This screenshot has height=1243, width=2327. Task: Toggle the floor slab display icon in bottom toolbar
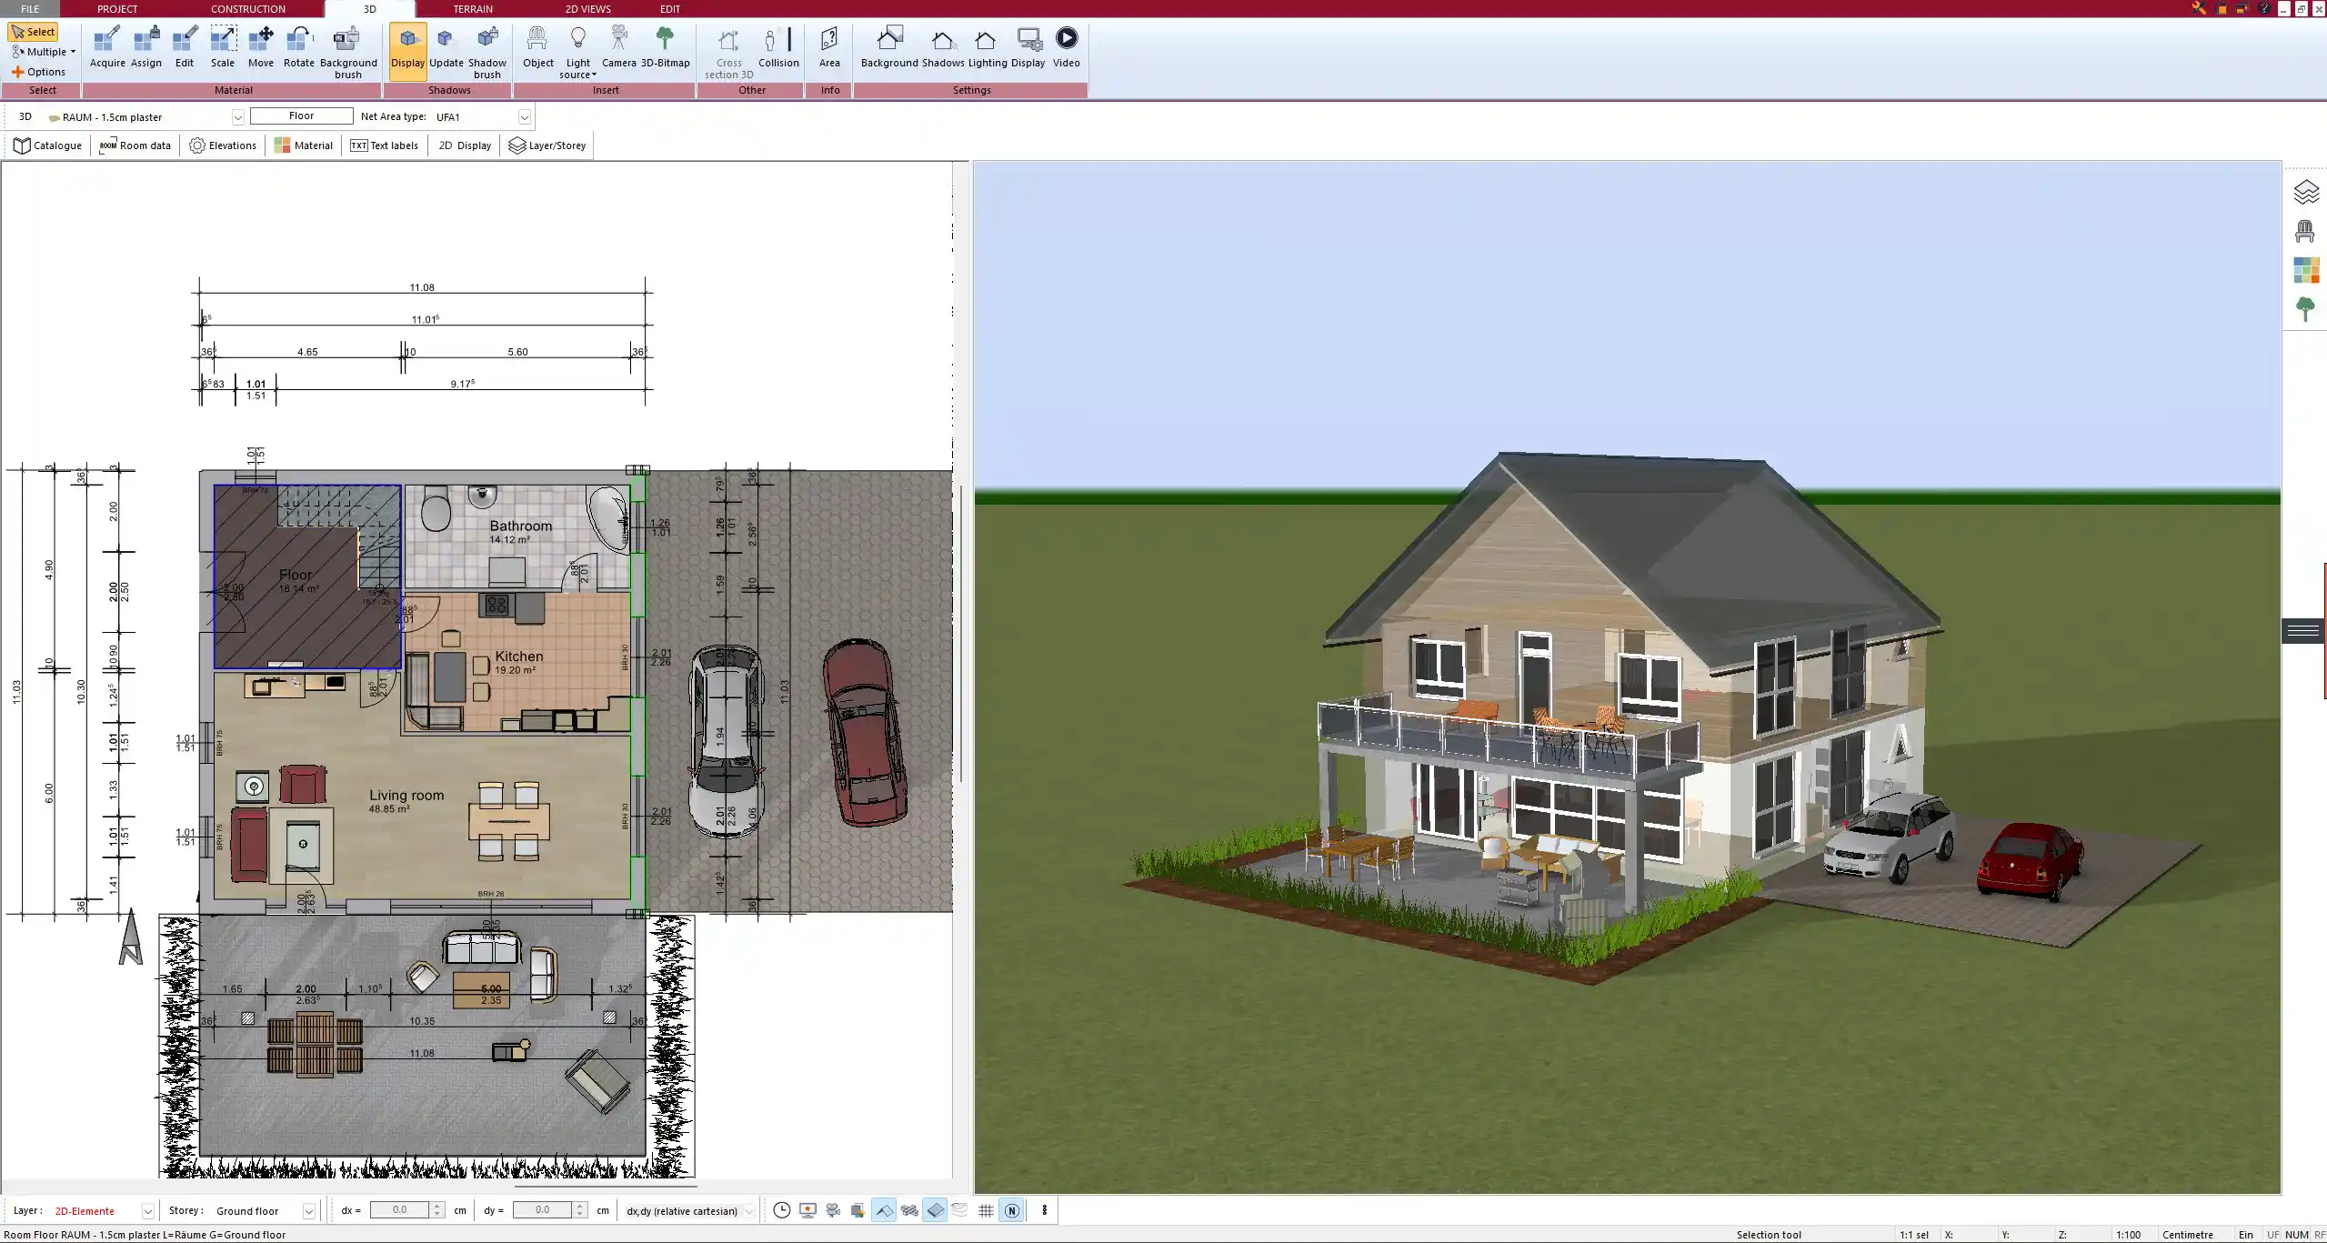pyautogui.click(x=935, y=1210)
